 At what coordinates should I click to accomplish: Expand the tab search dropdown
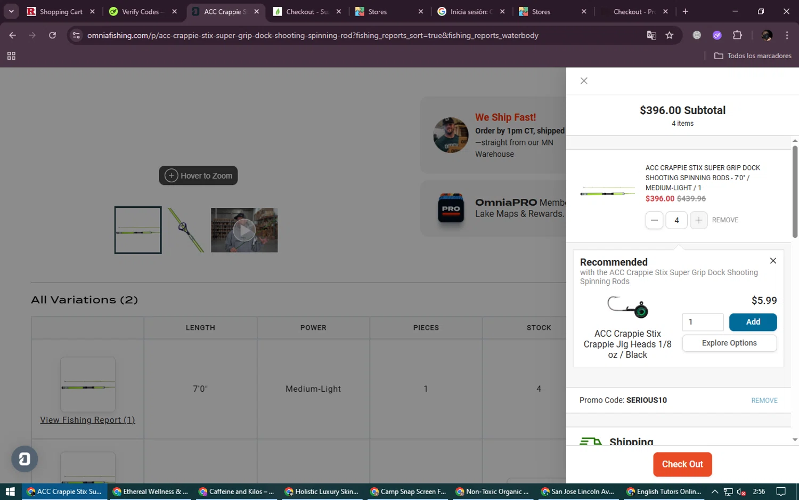(11, 11)
